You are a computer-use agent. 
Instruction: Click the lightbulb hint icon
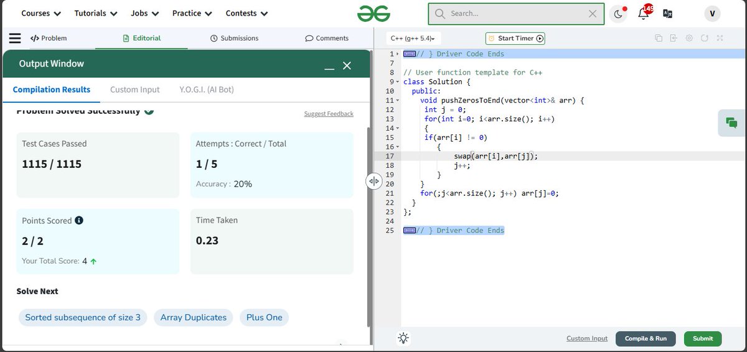[404, 338]
